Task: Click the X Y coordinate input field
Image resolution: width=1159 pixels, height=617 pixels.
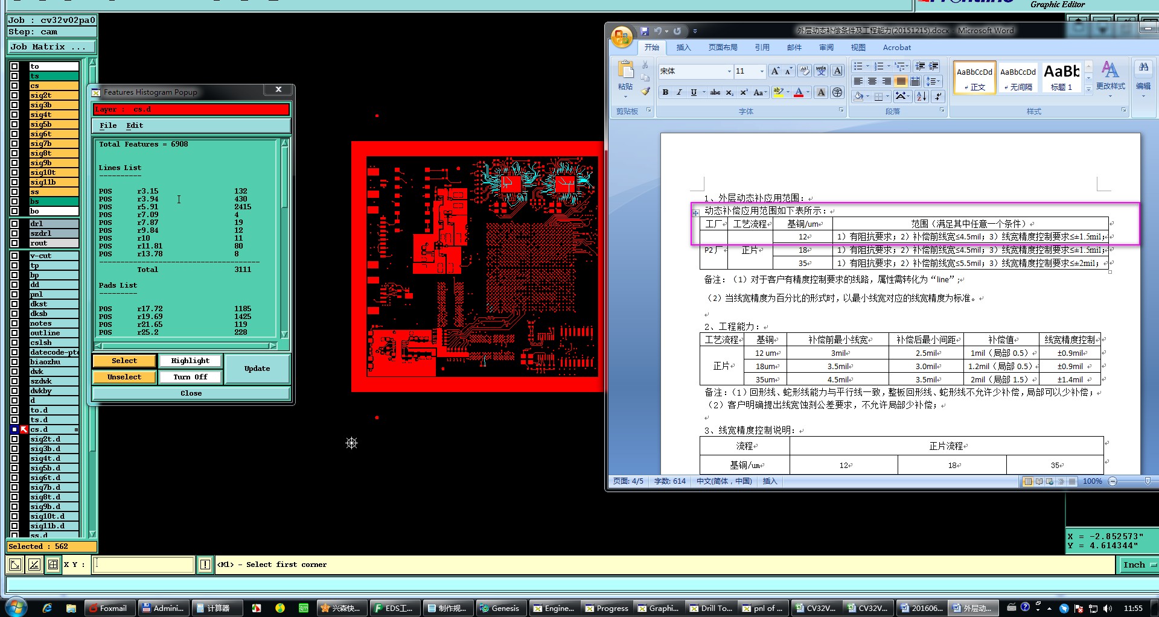Action: (143, 565)
